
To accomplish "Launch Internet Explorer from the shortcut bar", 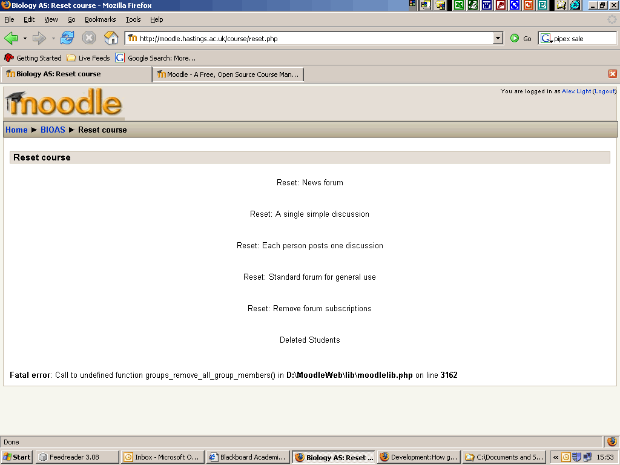I will (x=575, y=5).
